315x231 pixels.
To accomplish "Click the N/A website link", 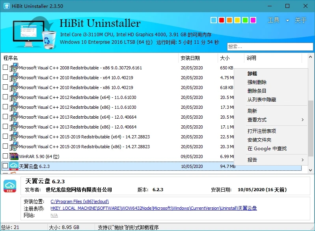I will 54,215.
